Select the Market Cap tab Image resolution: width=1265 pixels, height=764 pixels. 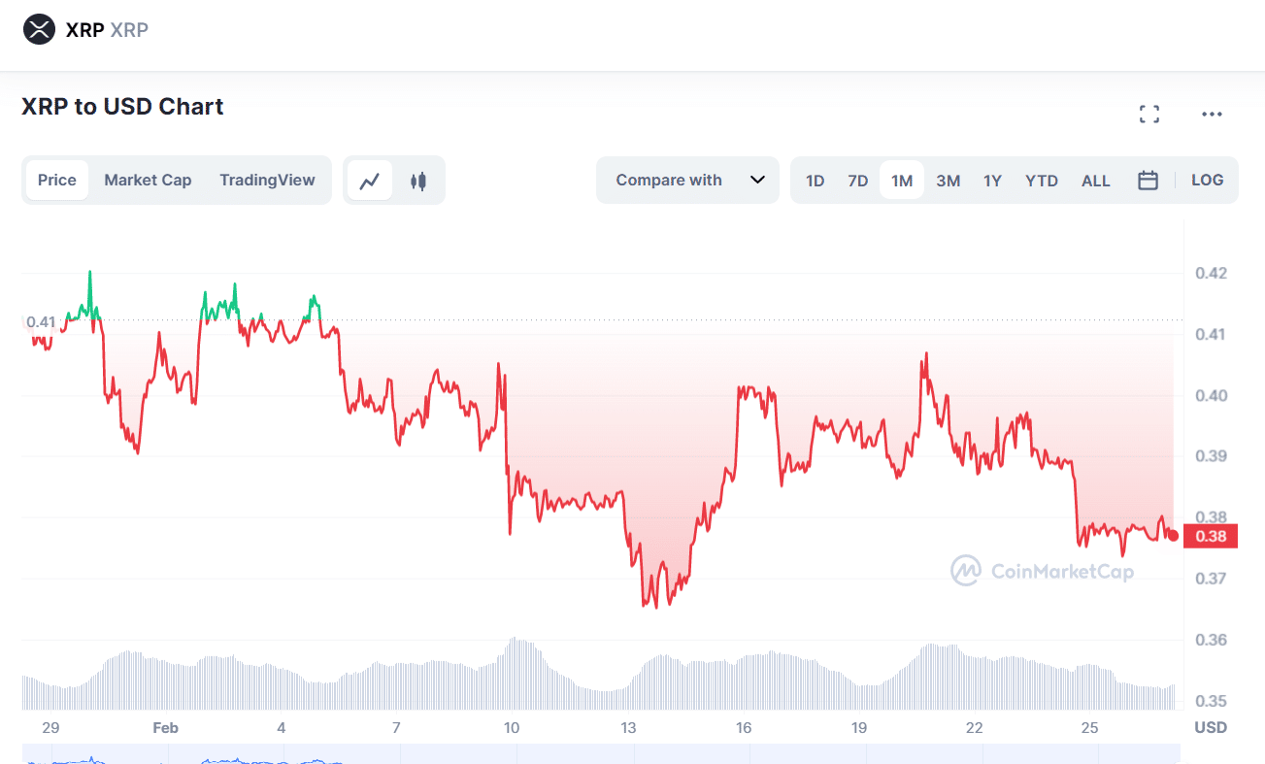pyautogui.click(x=148, y=181)
